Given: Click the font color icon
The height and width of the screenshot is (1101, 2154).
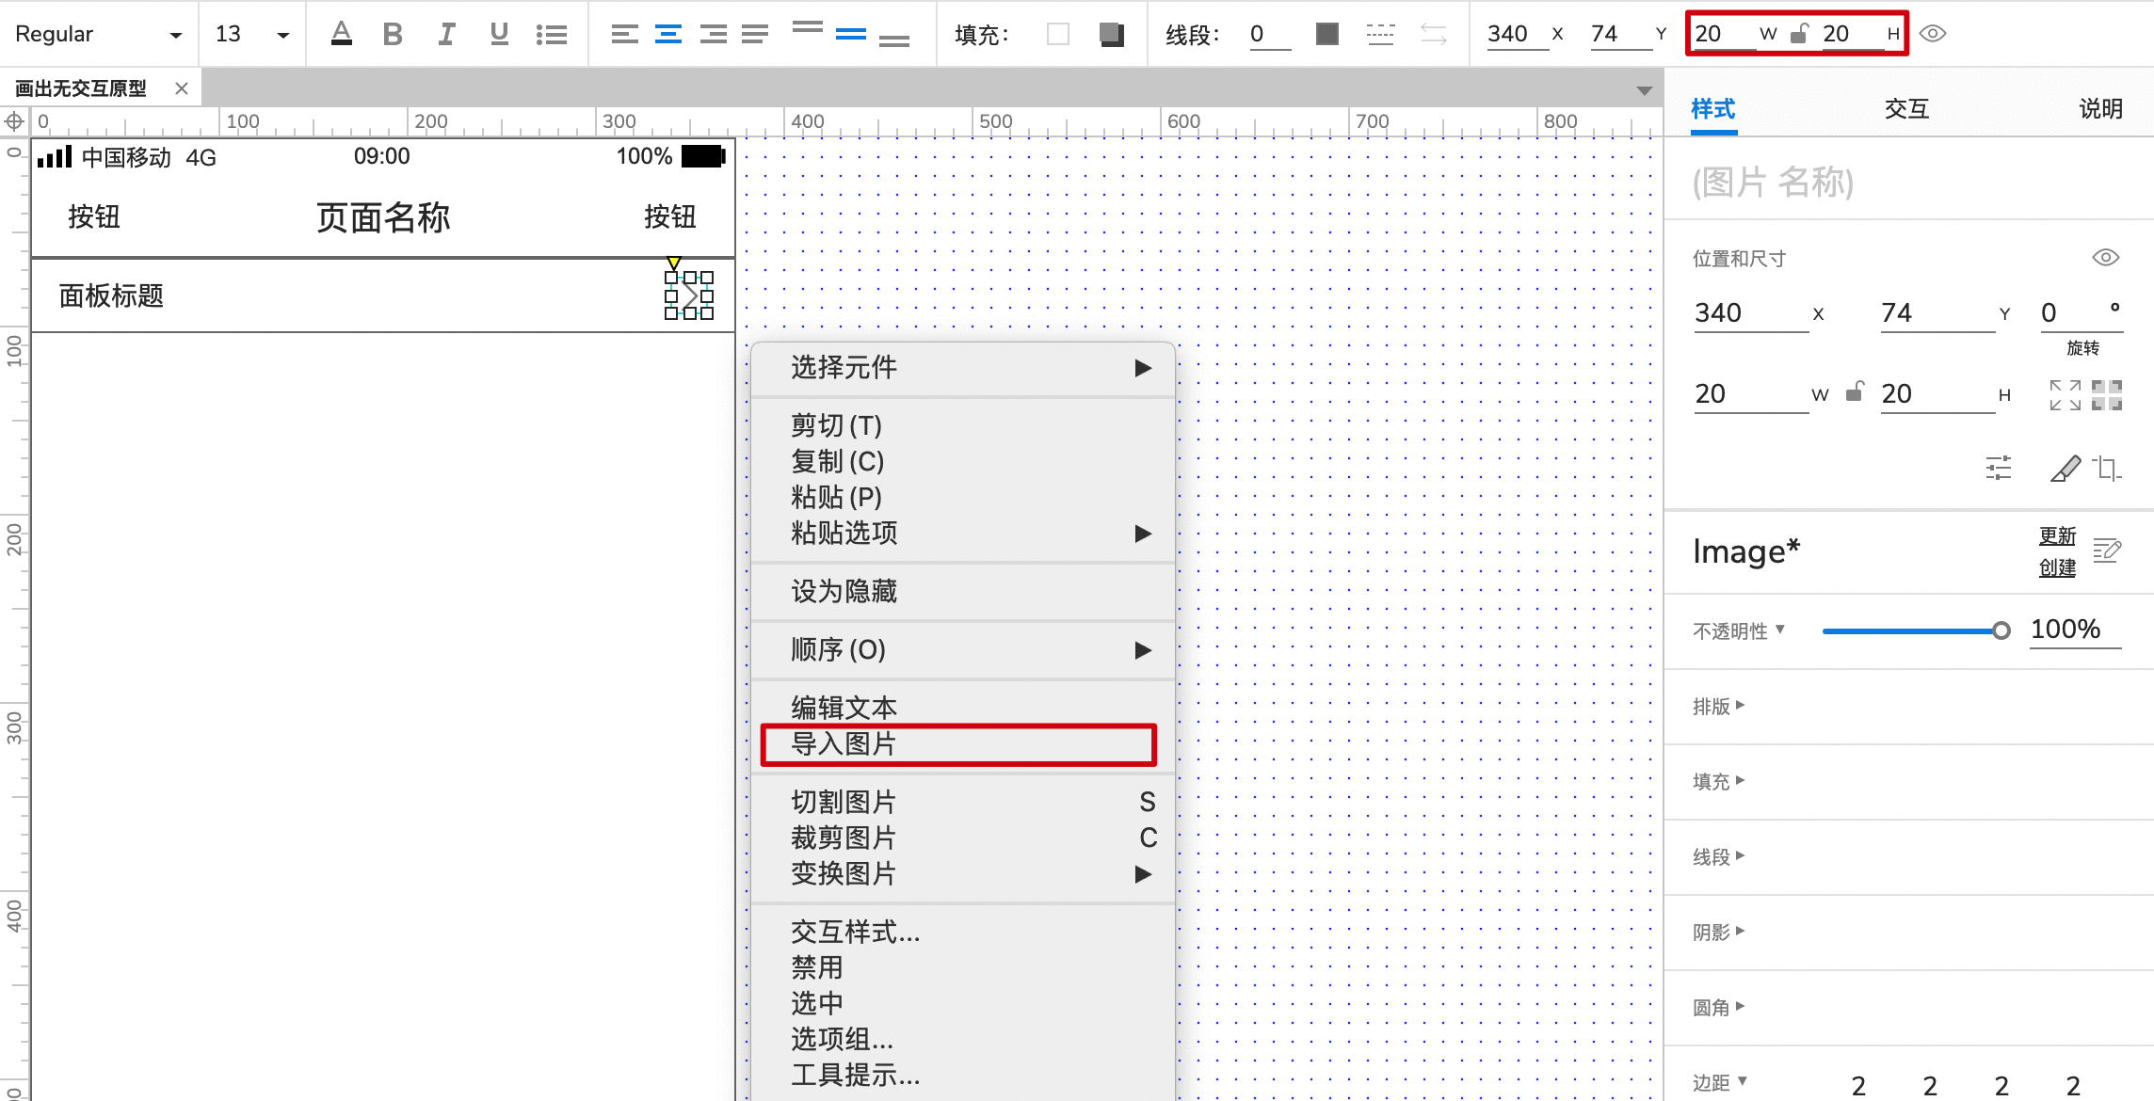Looking at the screenshot, I should [341, 33].
